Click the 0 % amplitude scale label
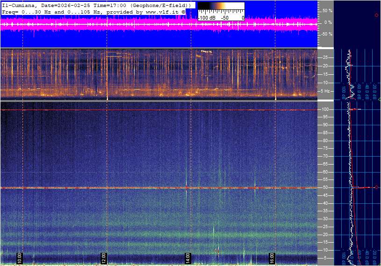 click(327, 22)
